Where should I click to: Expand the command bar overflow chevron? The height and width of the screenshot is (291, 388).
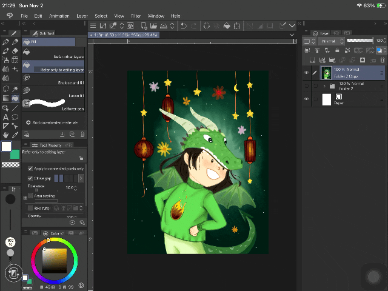(292, 25)
